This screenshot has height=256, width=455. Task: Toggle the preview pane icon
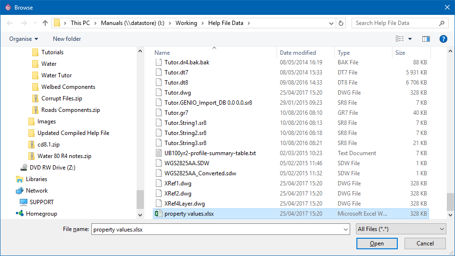pyautogui.click(x=426, y=39)
